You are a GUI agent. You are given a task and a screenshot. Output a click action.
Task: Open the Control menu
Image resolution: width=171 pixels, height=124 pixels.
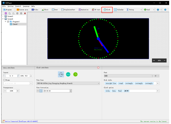(x=18, y=6)
